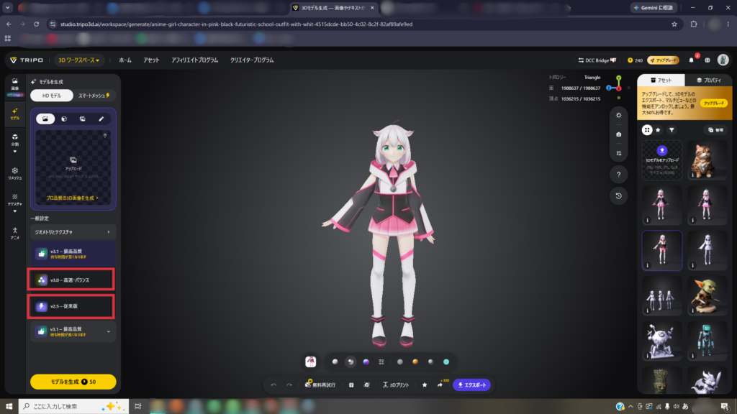Open the 分割 segmentation tool in the sidebar
This screenshot has width=737, height=414.
pyautogui.click(x=14, y=140)
